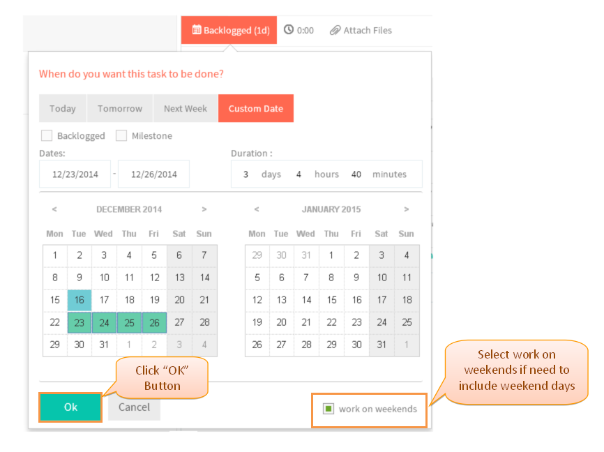Toggle the work on weekends checkbox
Image resolution: width=604 pixels, height=452 pixels.
pos(329,409)
